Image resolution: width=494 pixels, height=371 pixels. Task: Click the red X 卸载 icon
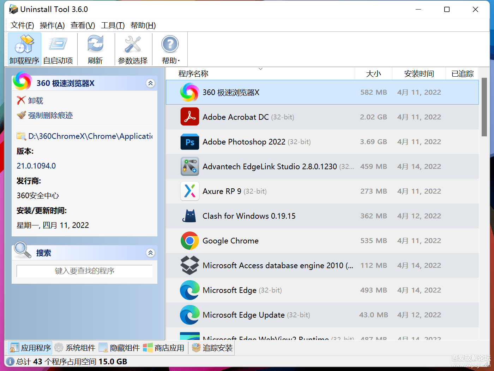[x=21, y=101]
